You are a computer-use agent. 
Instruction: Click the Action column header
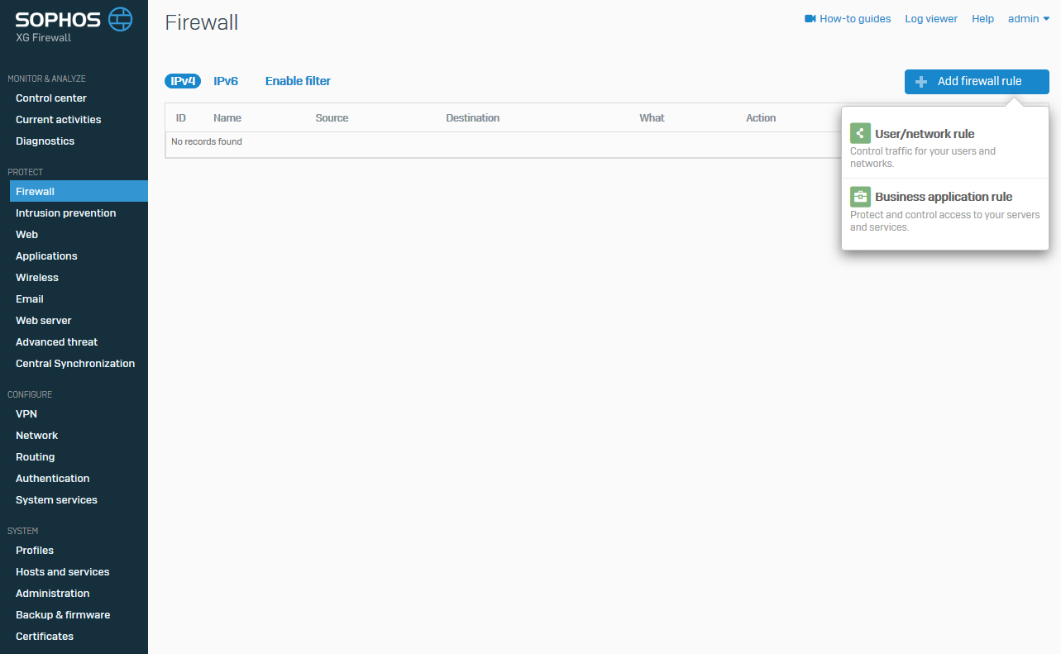coord(761,118)
